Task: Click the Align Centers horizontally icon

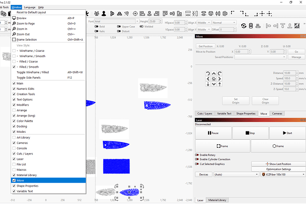Action: coord(149,14)
